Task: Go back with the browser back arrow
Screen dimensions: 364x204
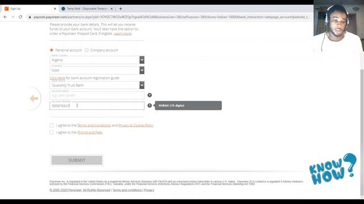Action: 5,17
